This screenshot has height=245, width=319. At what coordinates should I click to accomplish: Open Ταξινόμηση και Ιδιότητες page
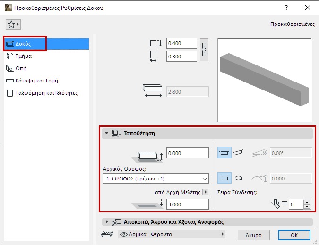pyautogui.click(x=42, y=93)
